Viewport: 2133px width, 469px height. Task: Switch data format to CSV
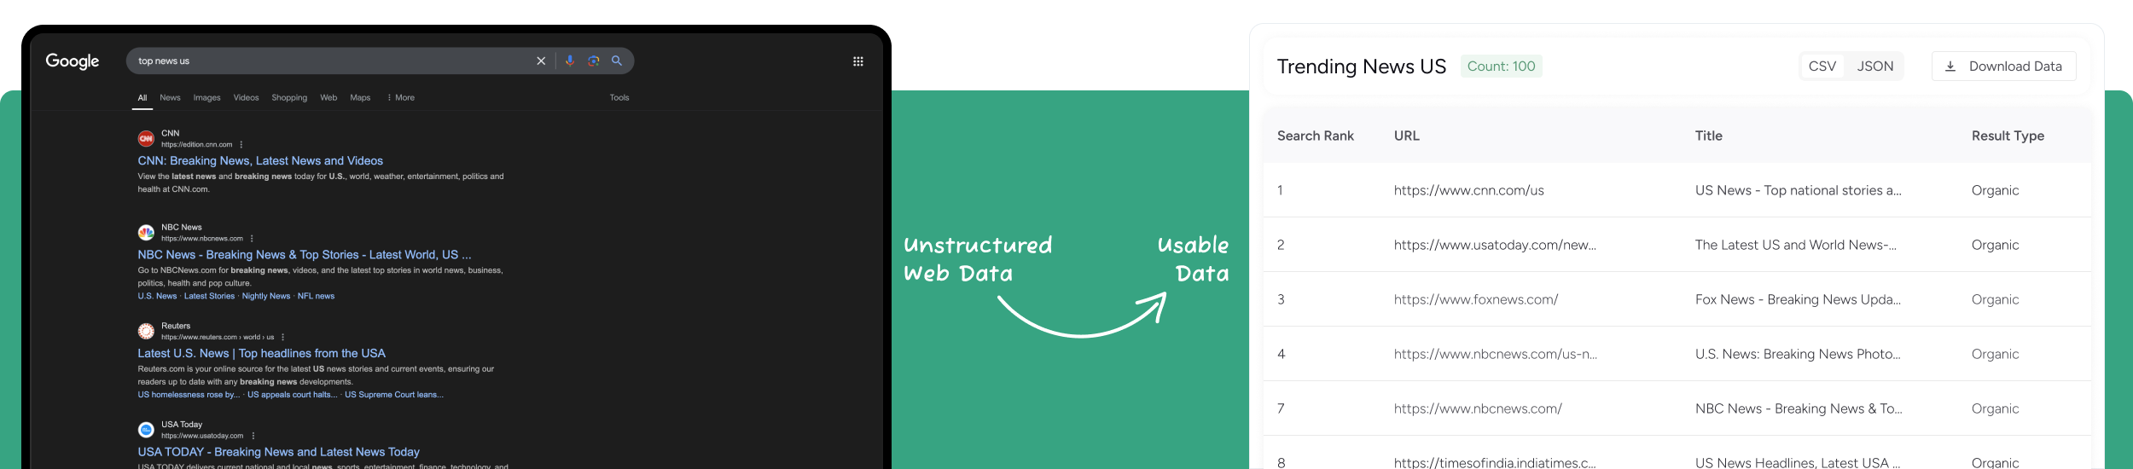point(1822,67)
